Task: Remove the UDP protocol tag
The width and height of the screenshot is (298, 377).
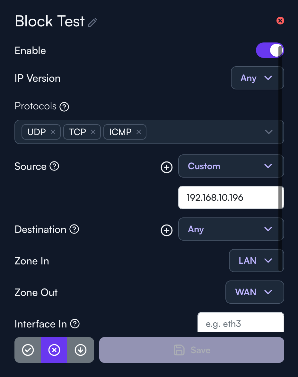Action: tap(53, 132)
